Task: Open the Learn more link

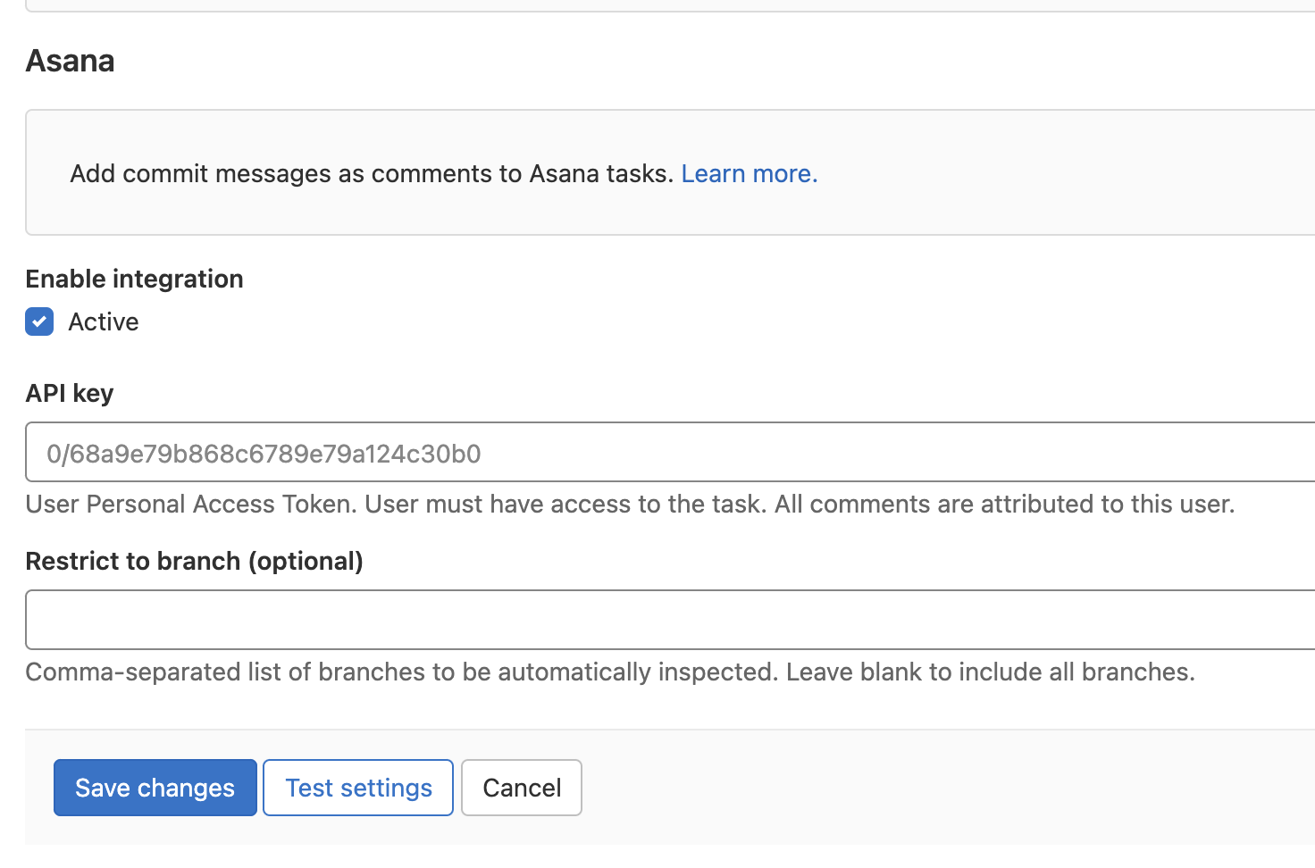Action: coord(749,173)
